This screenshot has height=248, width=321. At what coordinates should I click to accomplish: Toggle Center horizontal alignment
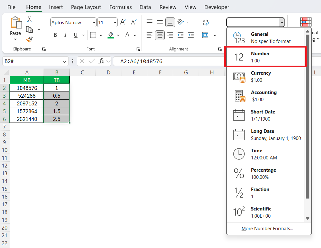pos(160,35)
